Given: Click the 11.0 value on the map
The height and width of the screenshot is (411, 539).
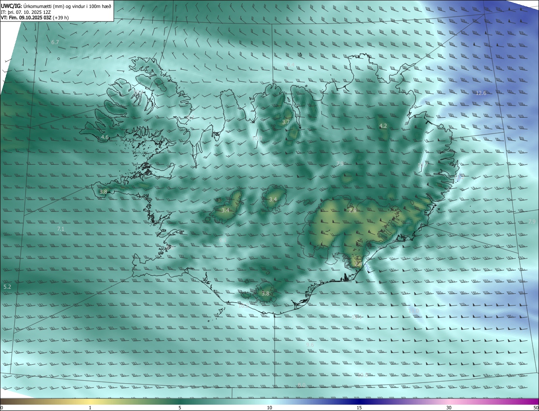Looking at the screenshot, I should coord(414,311).
